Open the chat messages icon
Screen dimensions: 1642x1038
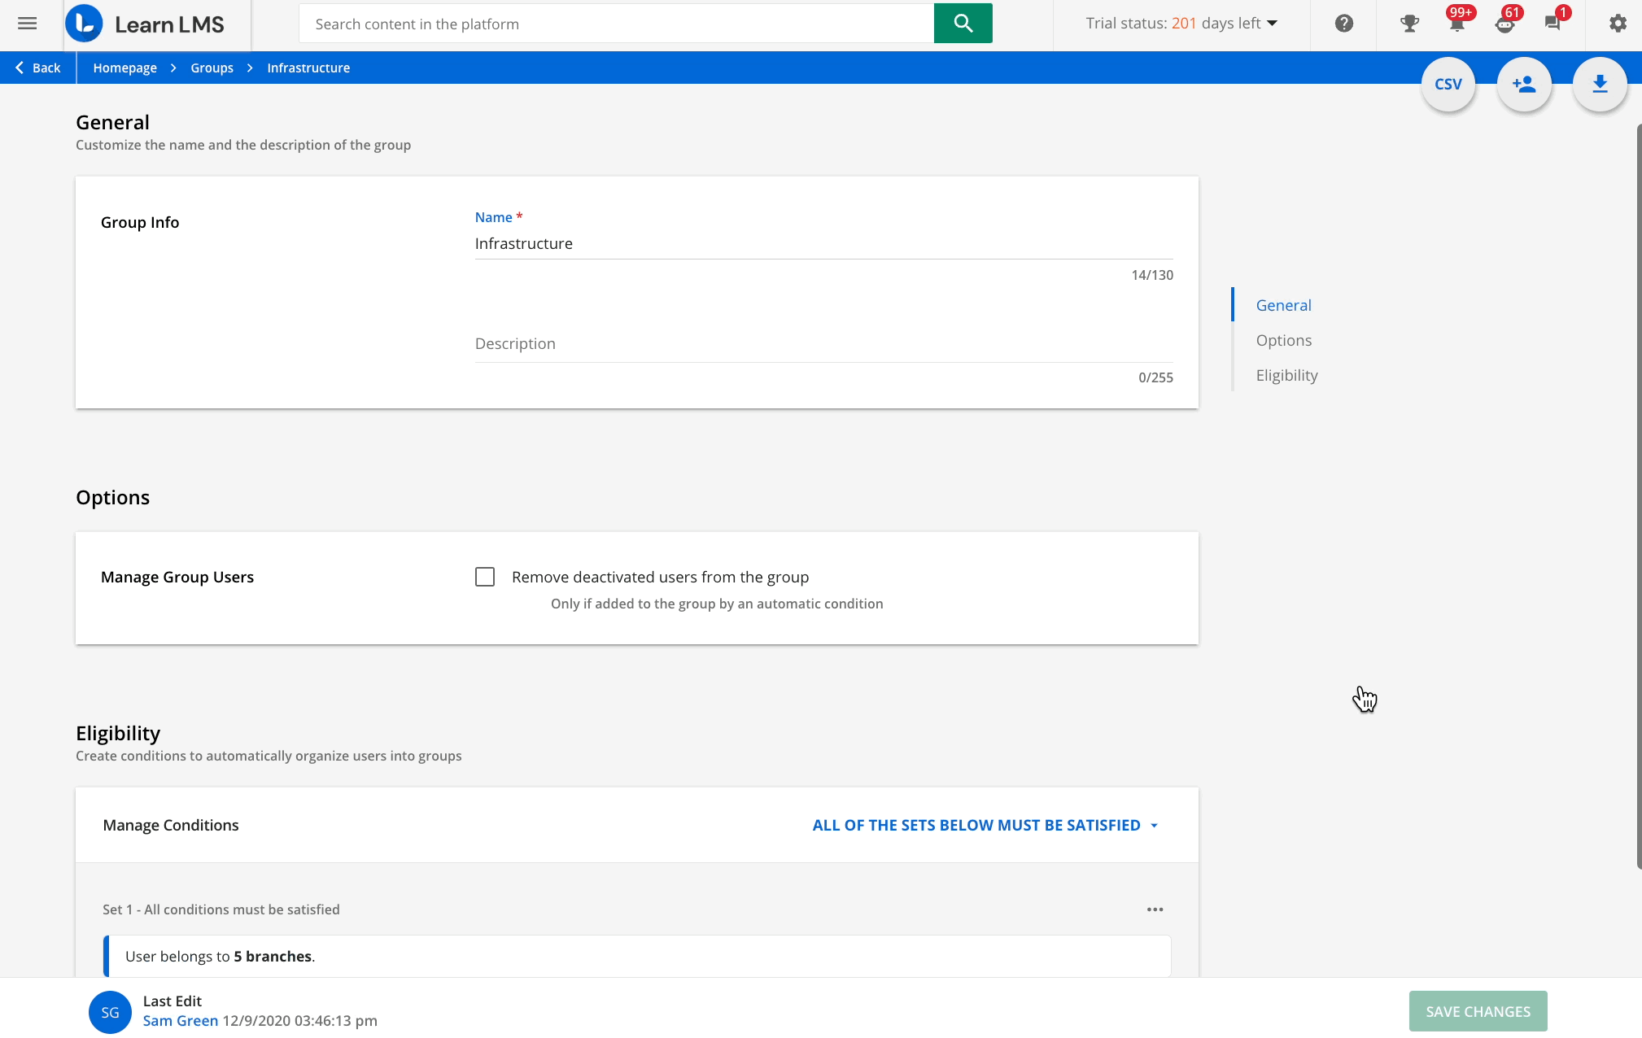click(x=1552, y=24)
